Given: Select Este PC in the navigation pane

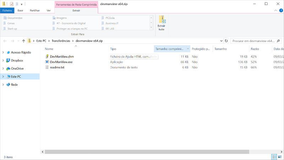Looking at the screenshot, I should pos(16,77).
